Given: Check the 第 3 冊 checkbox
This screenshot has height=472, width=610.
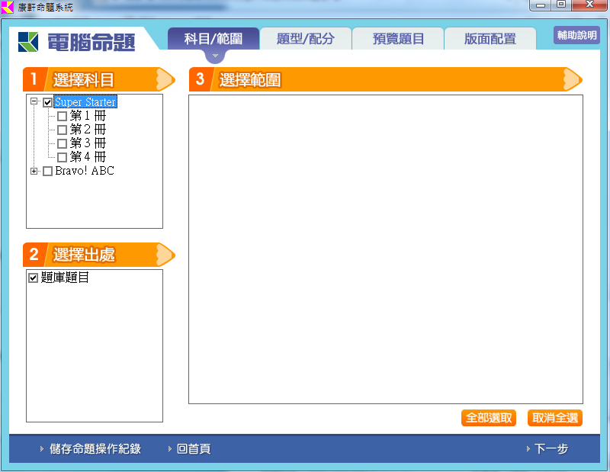Looking at the screenshot, I should tap(62, 143).
